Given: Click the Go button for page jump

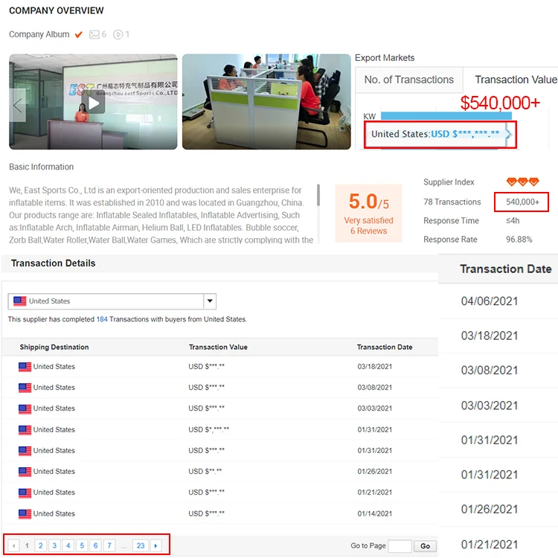Looking at the screenshot, I should [425, 546].
